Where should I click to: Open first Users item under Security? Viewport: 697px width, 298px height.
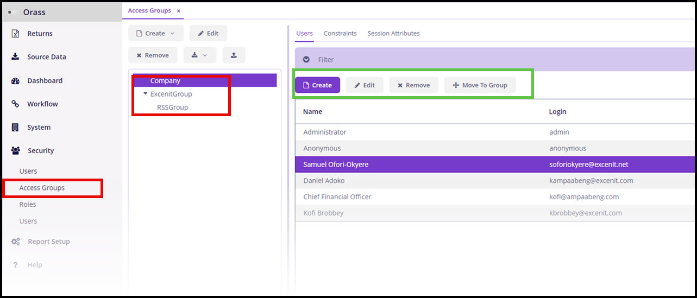click(28, 171)
